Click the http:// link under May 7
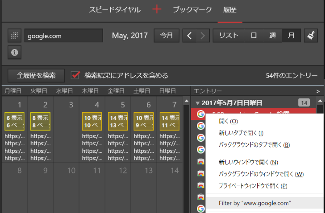Screen dimensions: 325x213 coord(170,143)
